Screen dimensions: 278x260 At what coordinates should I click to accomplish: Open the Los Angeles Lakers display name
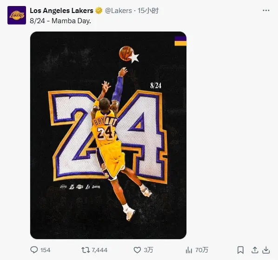pyautogui.click(x=61, y=11)
